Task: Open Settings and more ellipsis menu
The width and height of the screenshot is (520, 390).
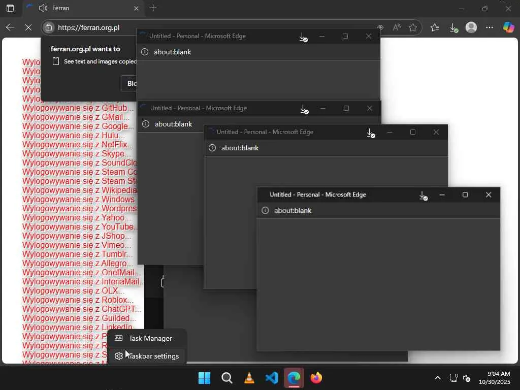Action: coord(490,27)
